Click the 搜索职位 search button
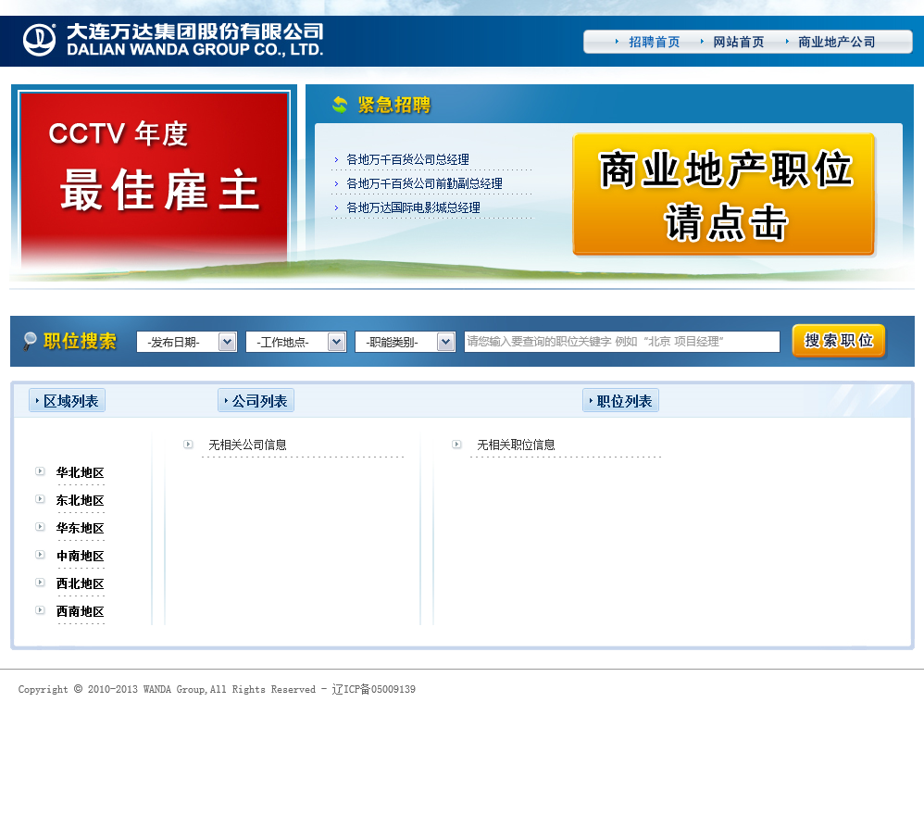This screenshot has width=924, height=840. [x=839, y=341]
